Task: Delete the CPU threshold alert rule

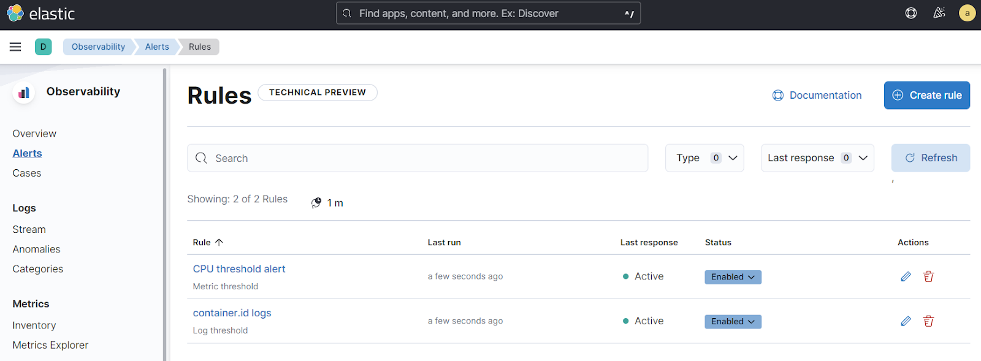Action: tap(928, 276)
